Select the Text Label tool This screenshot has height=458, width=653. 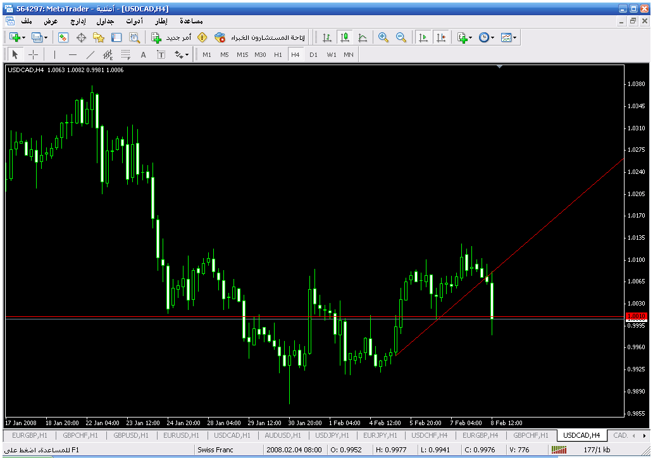tap(161, 54)
